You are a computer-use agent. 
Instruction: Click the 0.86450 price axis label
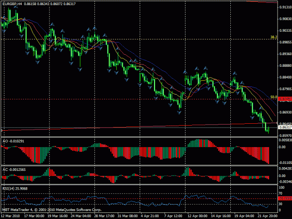tap(285, 124)
